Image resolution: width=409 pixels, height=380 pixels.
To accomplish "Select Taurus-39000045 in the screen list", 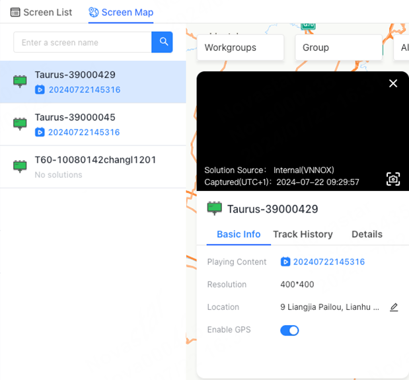I will (x=93, y=124).
